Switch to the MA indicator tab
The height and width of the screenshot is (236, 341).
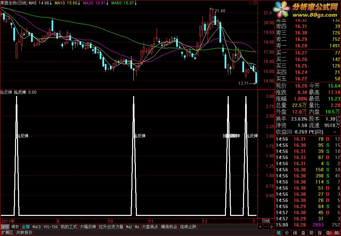pyautogui.click(x=137, y=227)
